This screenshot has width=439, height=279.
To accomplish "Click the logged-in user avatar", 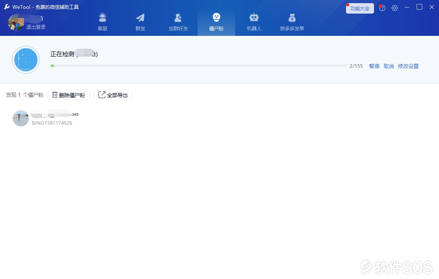I will 16,22.
